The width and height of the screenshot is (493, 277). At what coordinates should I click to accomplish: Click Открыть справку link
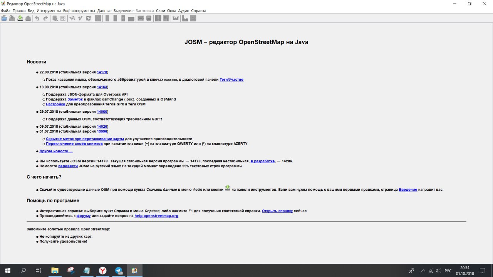point(277,211)
